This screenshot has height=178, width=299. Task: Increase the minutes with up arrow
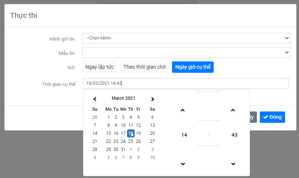point(233,110)
